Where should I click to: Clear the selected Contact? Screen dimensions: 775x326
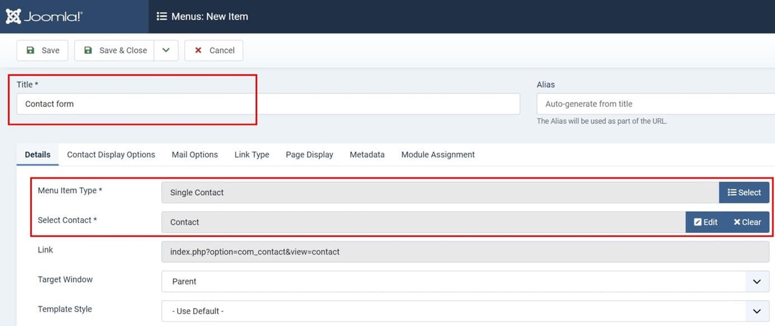(x=747, y=222)
